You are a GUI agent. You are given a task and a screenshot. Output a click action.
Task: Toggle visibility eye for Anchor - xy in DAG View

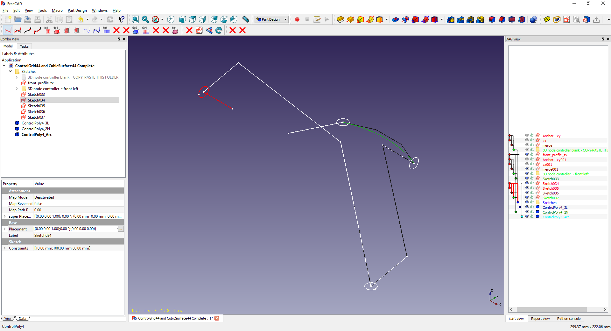tap(527, 135)
